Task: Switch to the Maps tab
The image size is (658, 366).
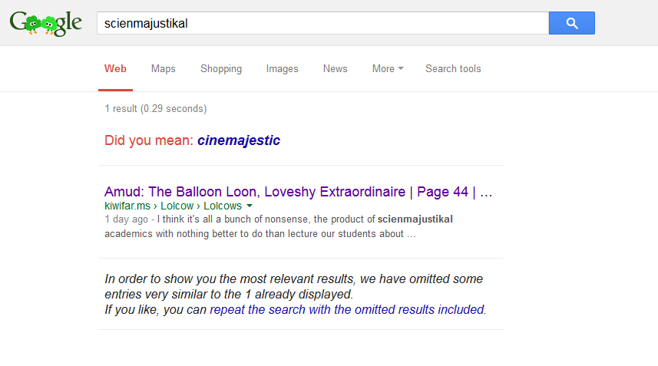Action: pos(164,69)
